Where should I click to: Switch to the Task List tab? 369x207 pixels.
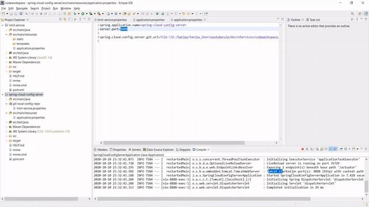[x=312, y=20]
